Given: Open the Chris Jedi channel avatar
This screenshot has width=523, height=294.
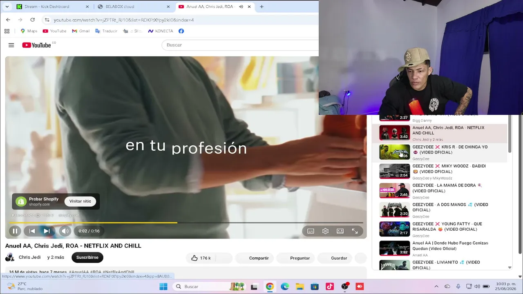Looking at the screenshot, I should click(x=10, y=257).
